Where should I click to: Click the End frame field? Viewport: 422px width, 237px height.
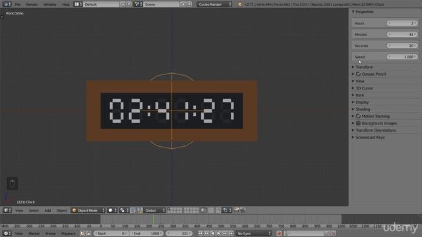(x=146, y=234)
